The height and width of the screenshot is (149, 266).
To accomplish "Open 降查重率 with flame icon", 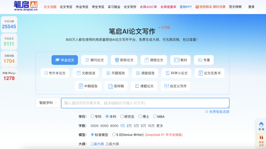I will click(x=168, y=7).
